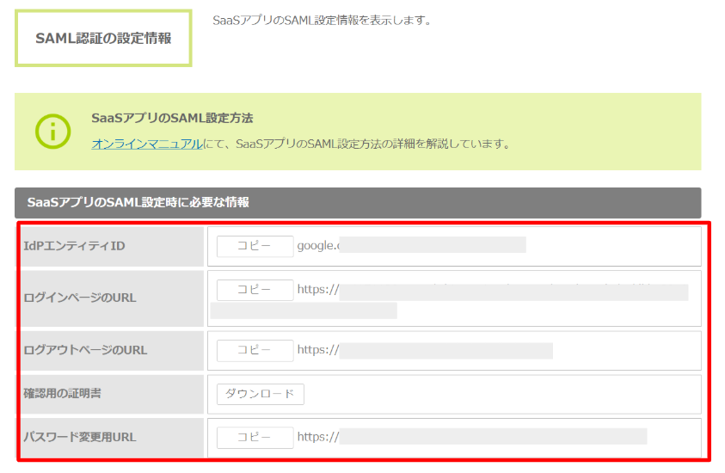
Task: Copy the ログインページのURL value
Action: tap(255, 290)
